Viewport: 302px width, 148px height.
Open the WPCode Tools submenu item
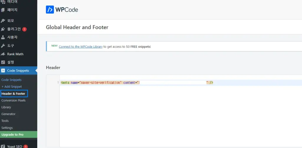(5, 121)
